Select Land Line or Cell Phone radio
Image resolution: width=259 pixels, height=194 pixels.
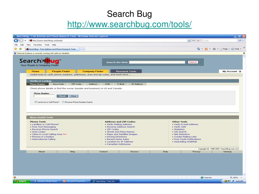[x=36, y=102]
